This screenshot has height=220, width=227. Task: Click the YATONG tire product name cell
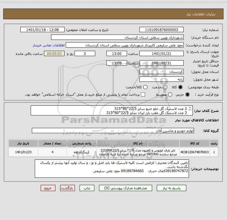[138, 152]
